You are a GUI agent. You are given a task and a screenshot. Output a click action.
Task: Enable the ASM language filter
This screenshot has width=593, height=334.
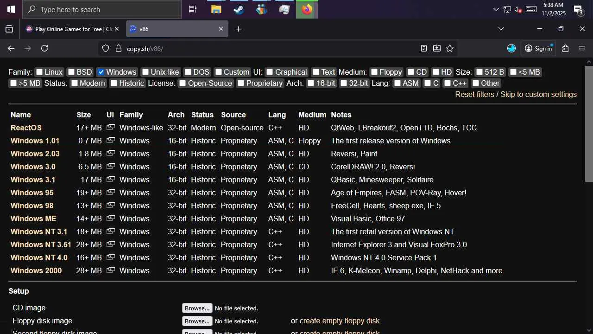click(397, 83)
